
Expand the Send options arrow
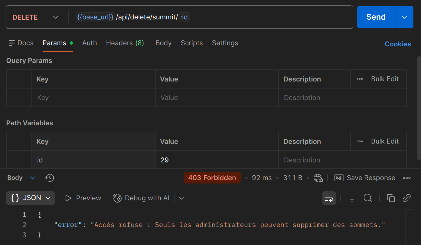[x=404, y=17]
